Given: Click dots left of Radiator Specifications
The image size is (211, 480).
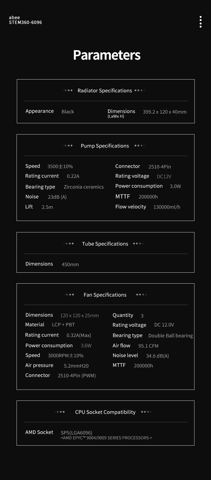Looking at the screenshot, I should (x=68, y=90).
